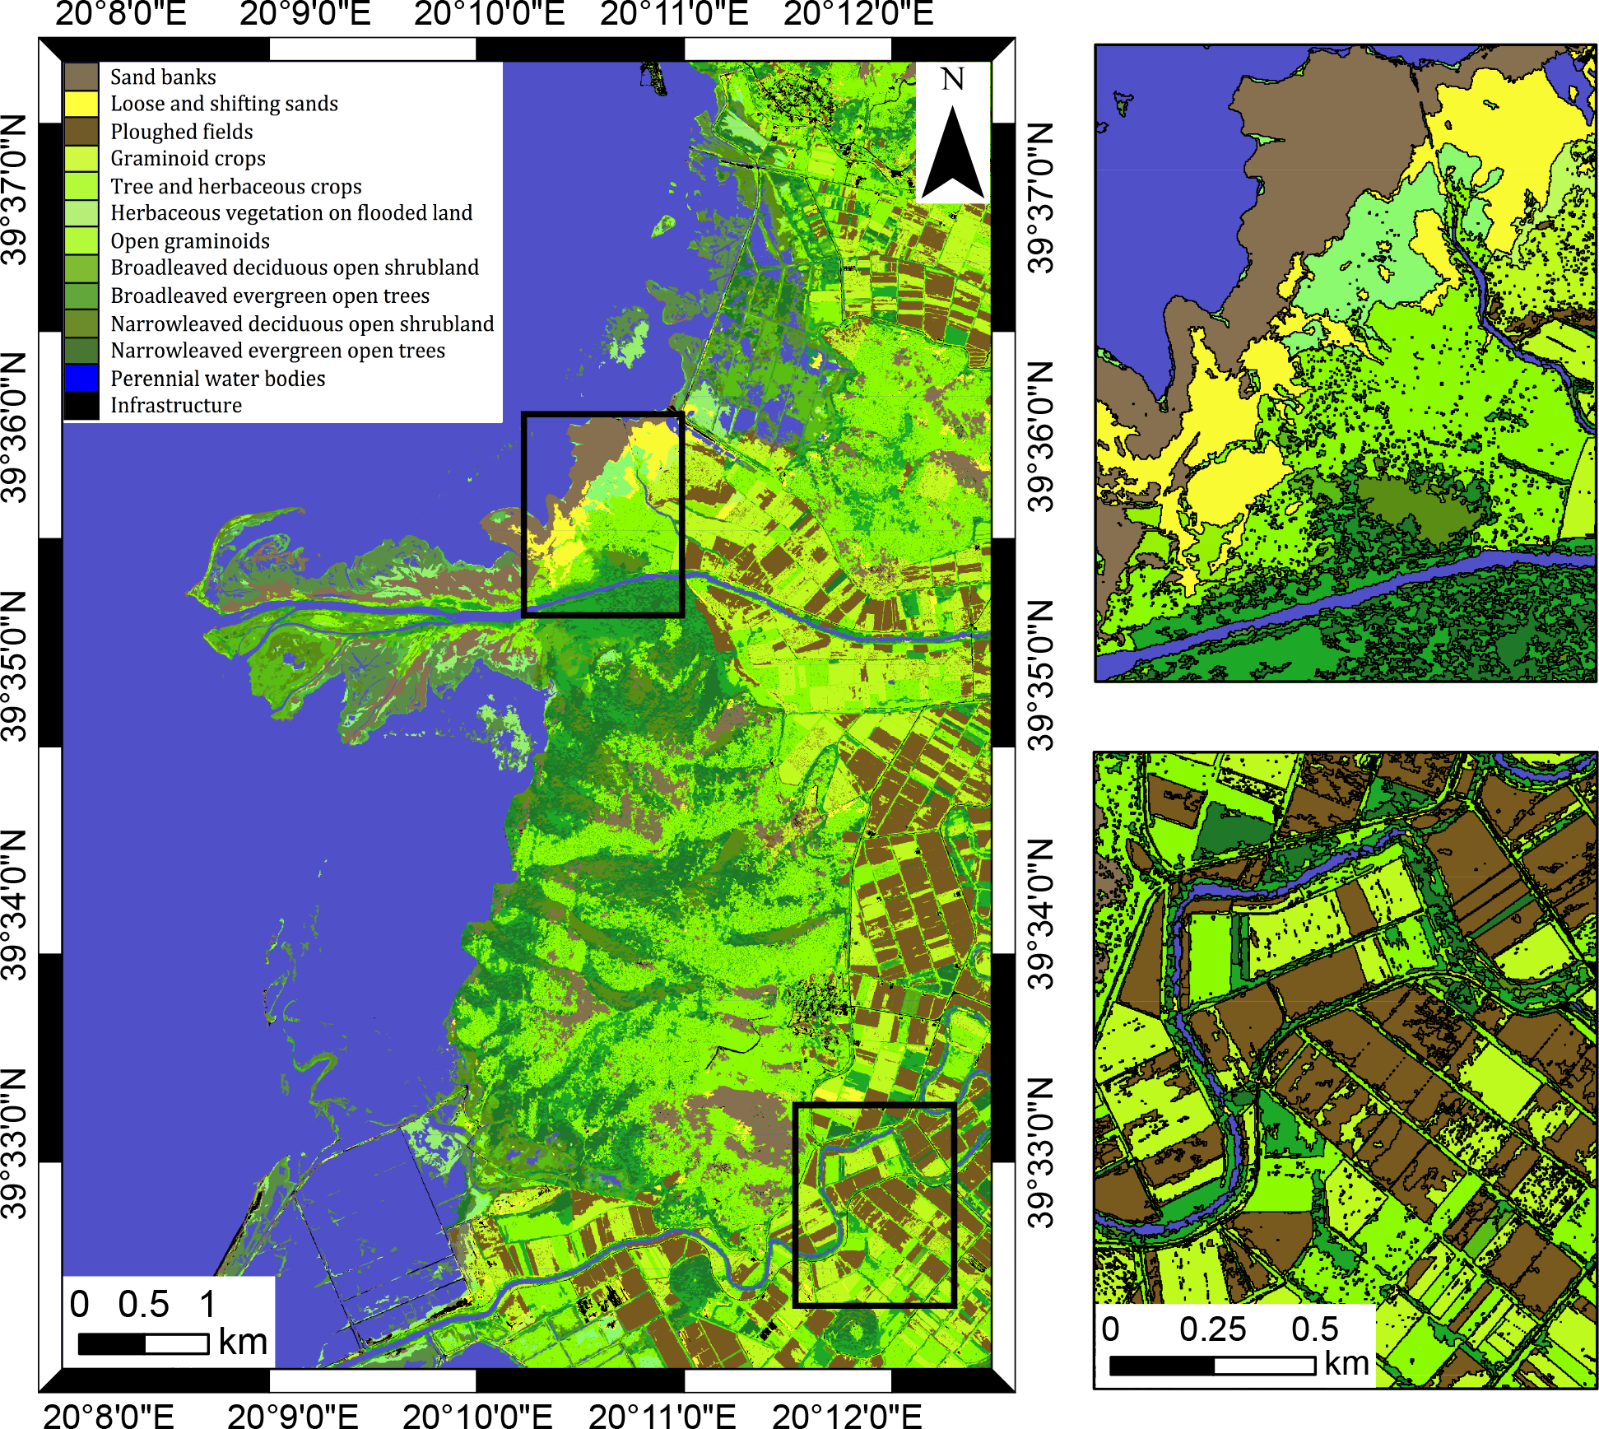Click the Narrowleaved deciduous open shrubland swatch
The height and width of the screenshot is (1429, 1599).
[x=81, y=324]
